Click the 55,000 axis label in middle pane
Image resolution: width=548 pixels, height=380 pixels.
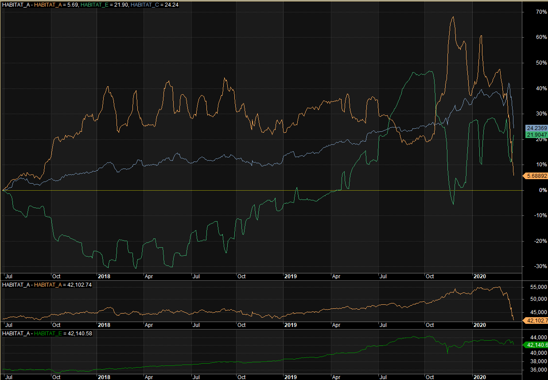(x=538, y=288)
